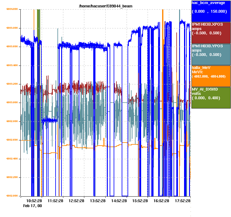Select the IPM1H03B.XPOS red legend entry
This screenshot has width=231, height=217.
pyautogui.click(x=211, y=33)
